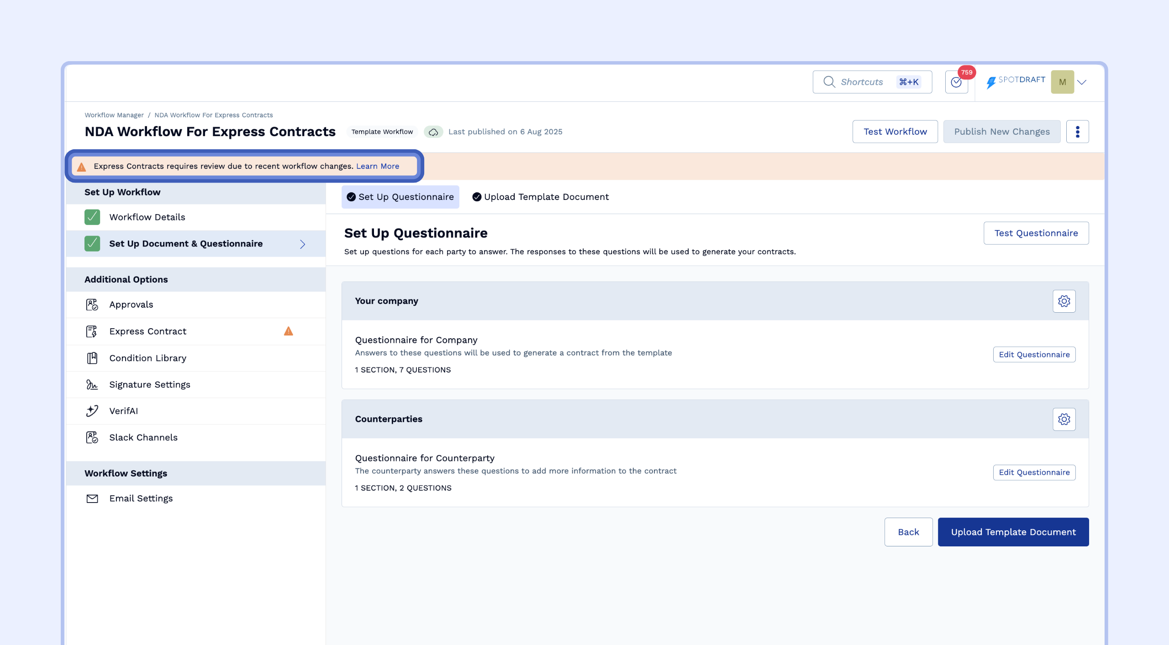Screen dimensions: 1169x645
Task: Switch to Upload Template Document tab
Action: coord(541,197)
